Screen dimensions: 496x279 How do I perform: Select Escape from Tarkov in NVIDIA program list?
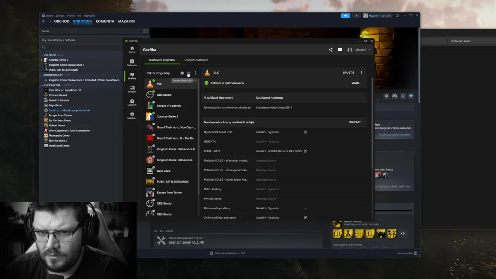click(x=171, y=192)
